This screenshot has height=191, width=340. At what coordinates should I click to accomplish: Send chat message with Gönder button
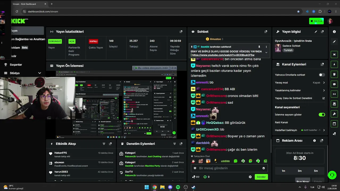[261, 177]
